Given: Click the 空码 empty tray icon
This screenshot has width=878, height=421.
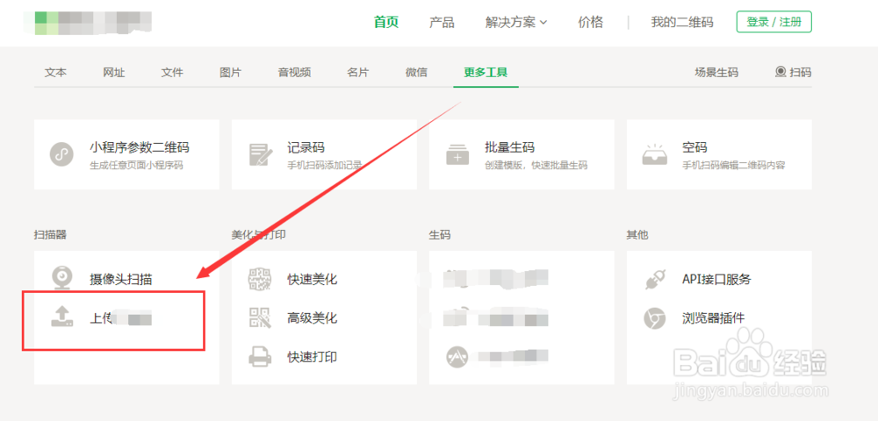Looking at the screenshot, I should point(655,154).
